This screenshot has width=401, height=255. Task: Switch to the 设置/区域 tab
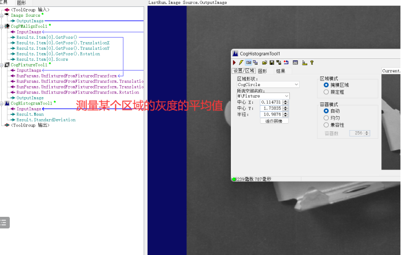click(x=244, y=71)
